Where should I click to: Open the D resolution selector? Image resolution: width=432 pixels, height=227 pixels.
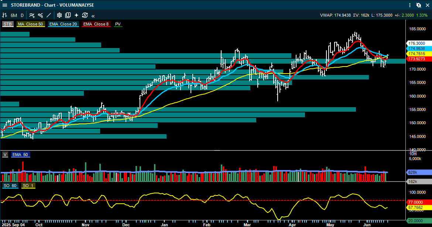(22, 16)
